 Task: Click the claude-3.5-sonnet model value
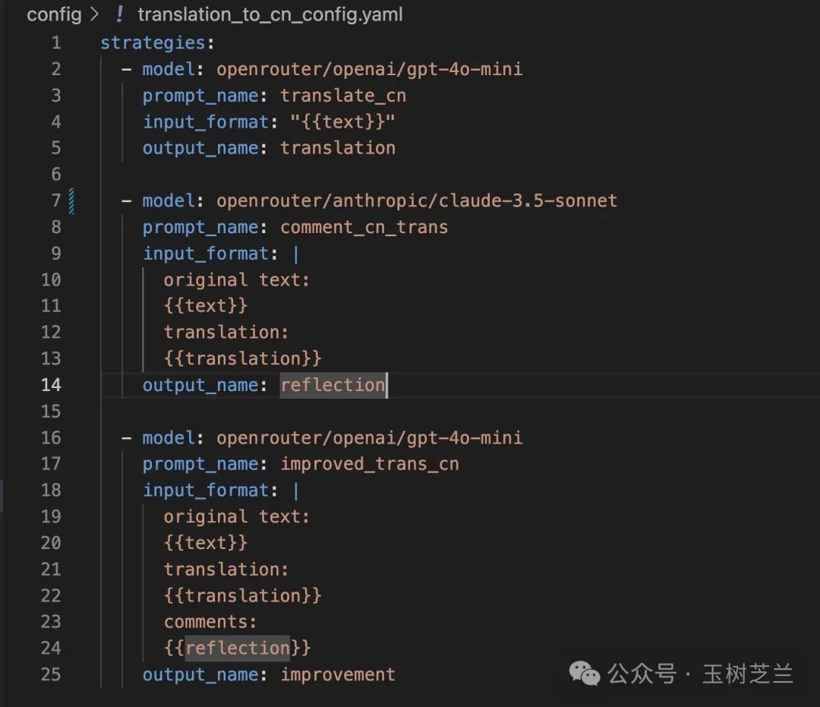point(417,200)
